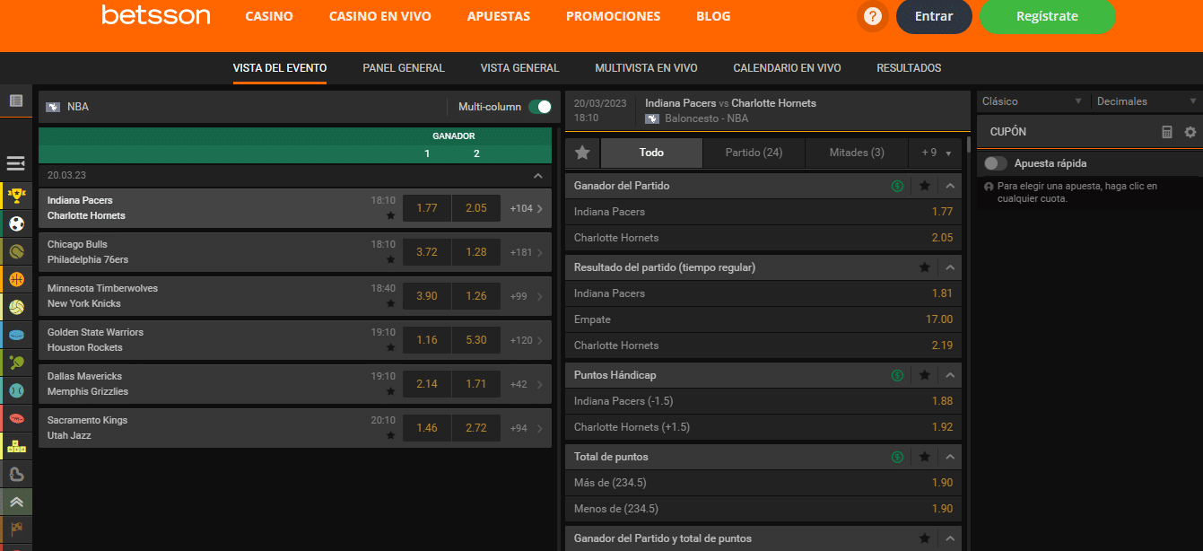Click the green Regístrate button
The height and width of the screenshot is (551, 1203).
pyautogui.click(x=1047, y=16)
